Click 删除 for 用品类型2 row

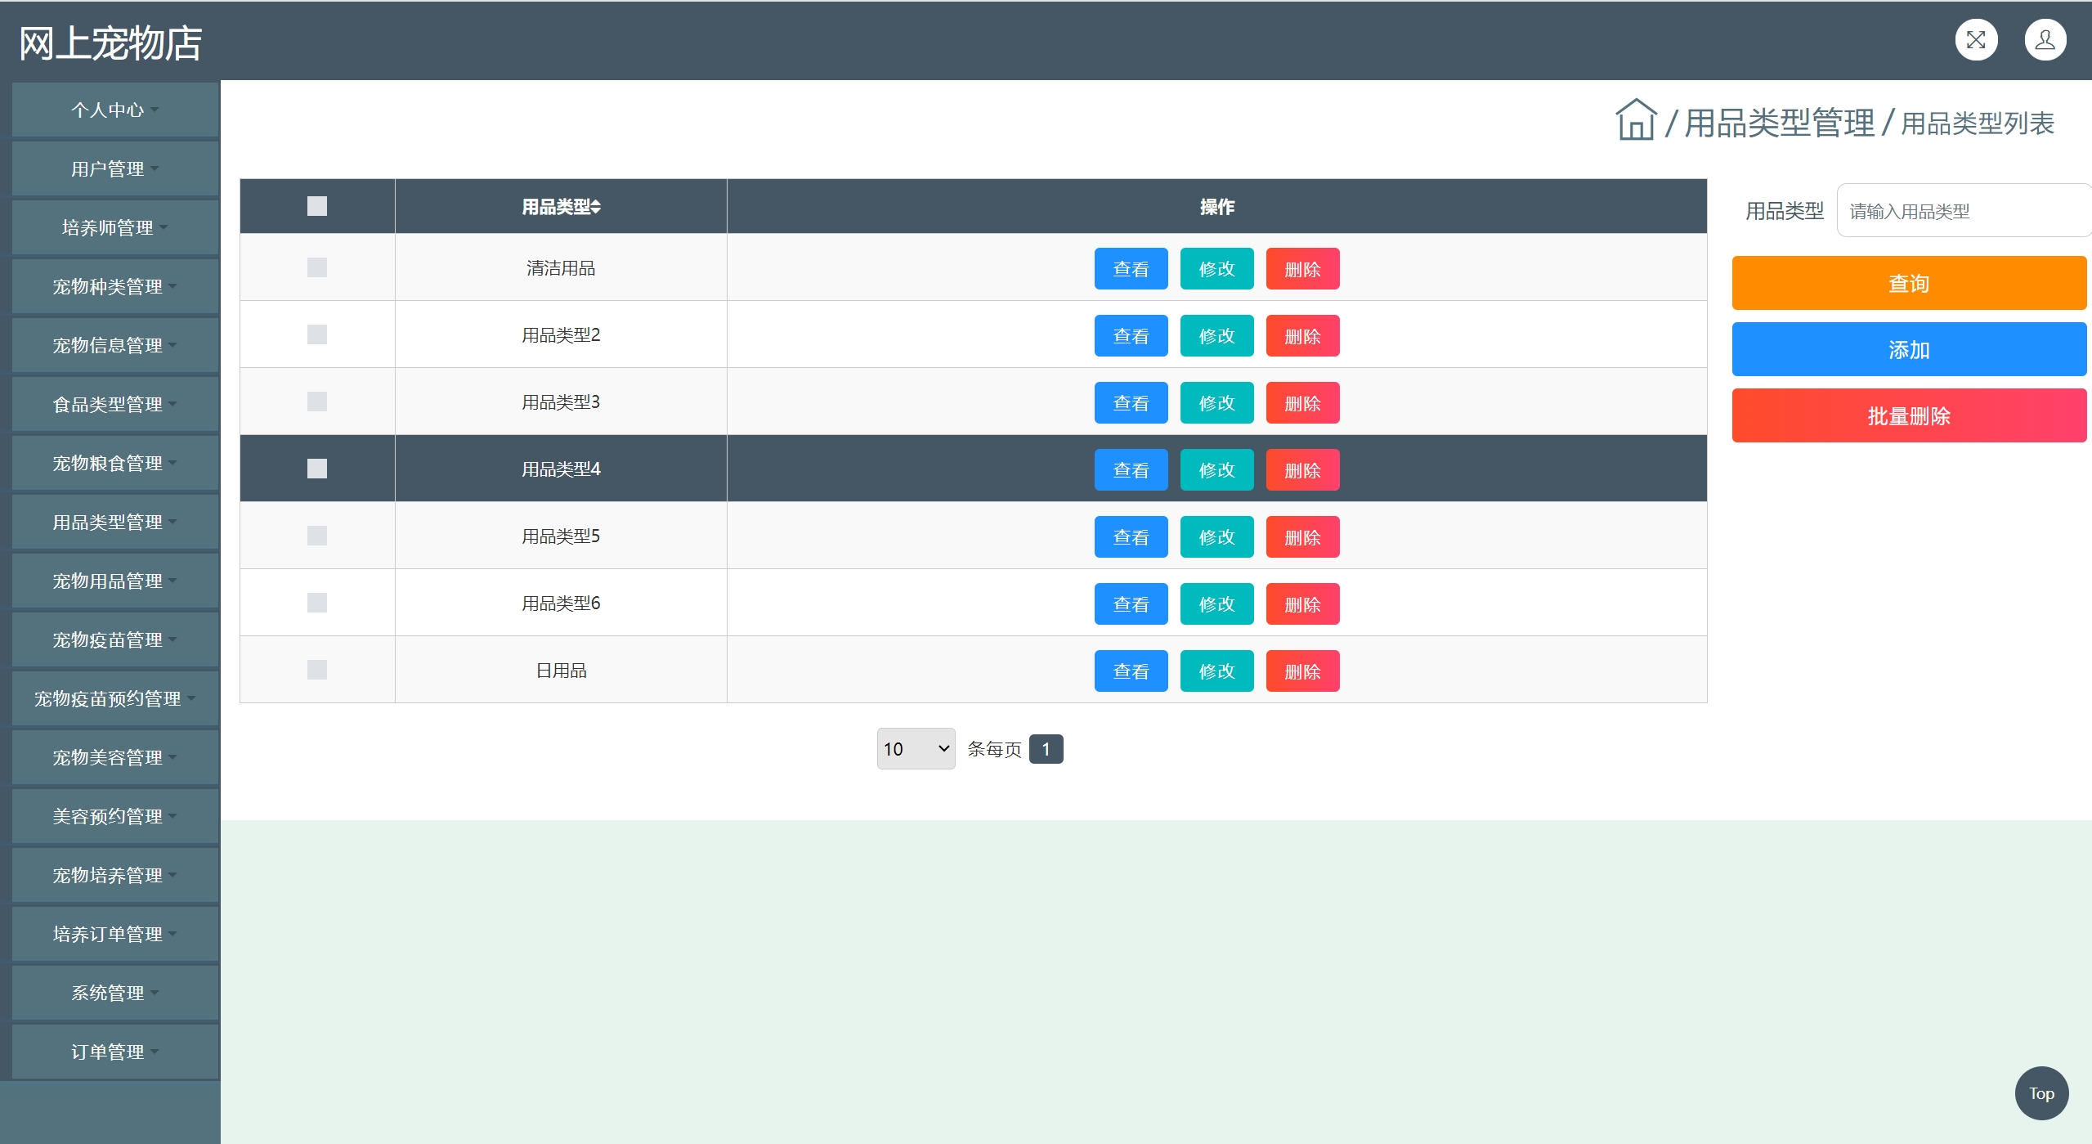pyautogui.click(x=1301, y=336)
